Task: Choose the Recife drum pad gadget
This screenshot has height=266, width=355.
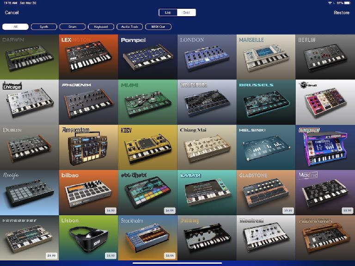Action: 30,193
